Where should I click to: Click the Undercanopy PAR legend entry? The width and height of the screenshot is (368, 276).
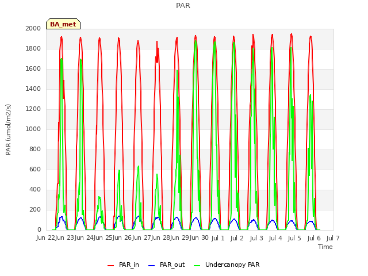tap(227, 265)
